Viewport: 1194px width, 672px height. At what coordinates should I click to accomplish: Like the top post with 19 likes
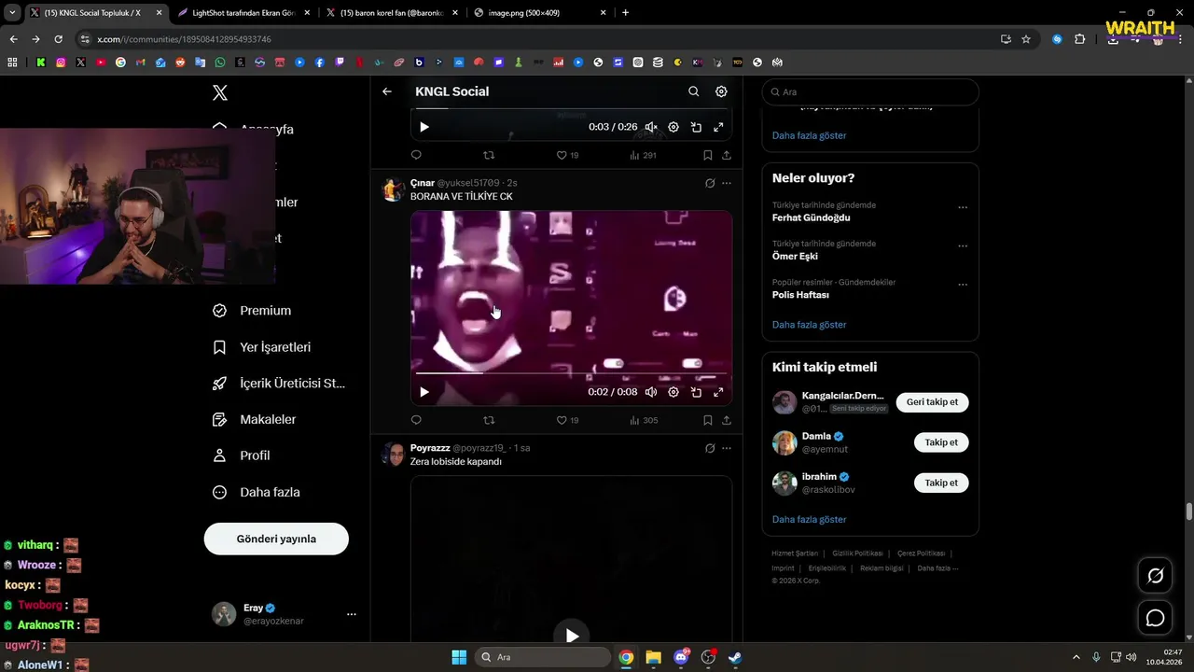tap(568, 155)
